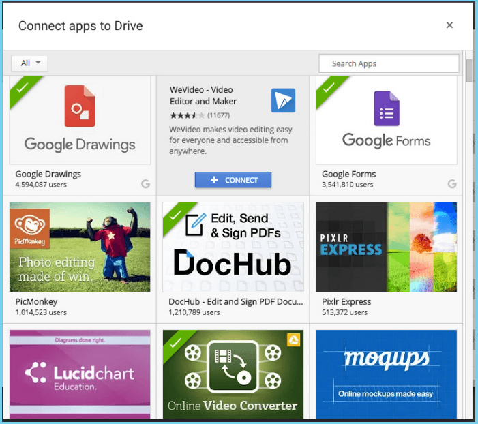
Task: Click the Google Drawings title text
Action: click(x=48, y=174)
